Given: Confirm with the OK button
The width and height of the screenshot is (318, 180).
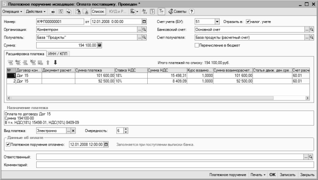Looking at the screenshot, I should click(273, 175).
